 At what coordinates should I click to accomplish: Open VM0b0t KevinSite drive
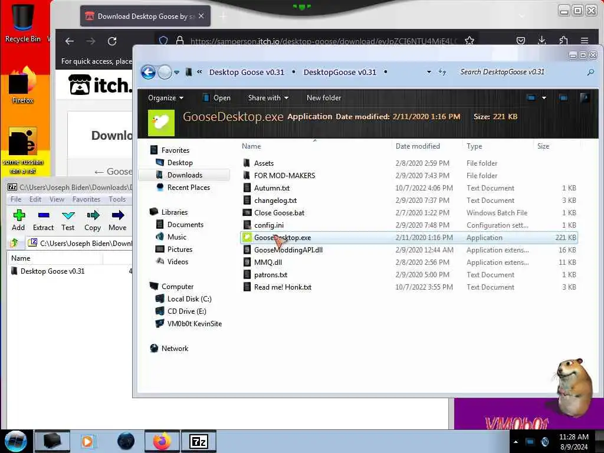(x=194, y=324)
